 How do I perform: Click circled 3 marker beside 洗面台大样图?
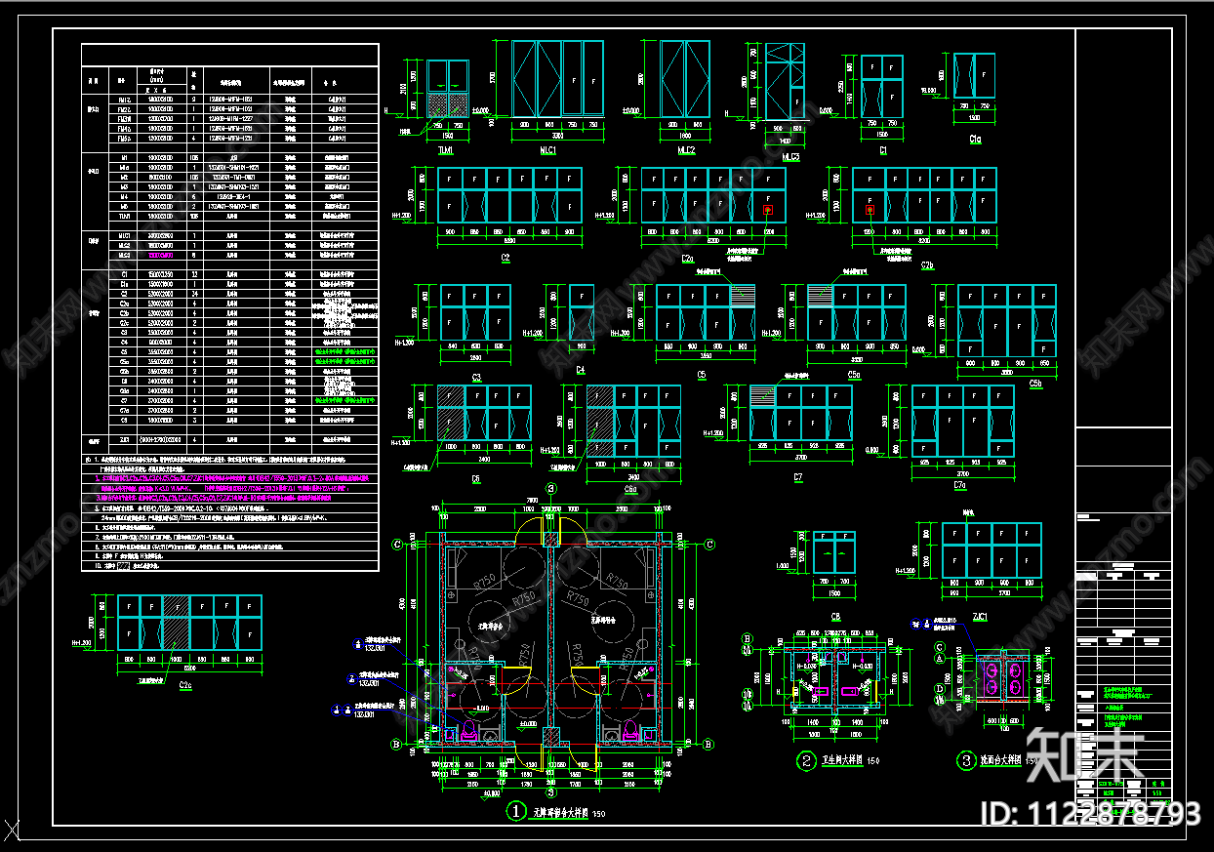(x=965, y=760)
